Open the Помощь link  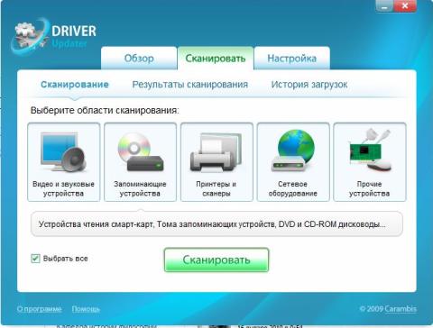86,309
